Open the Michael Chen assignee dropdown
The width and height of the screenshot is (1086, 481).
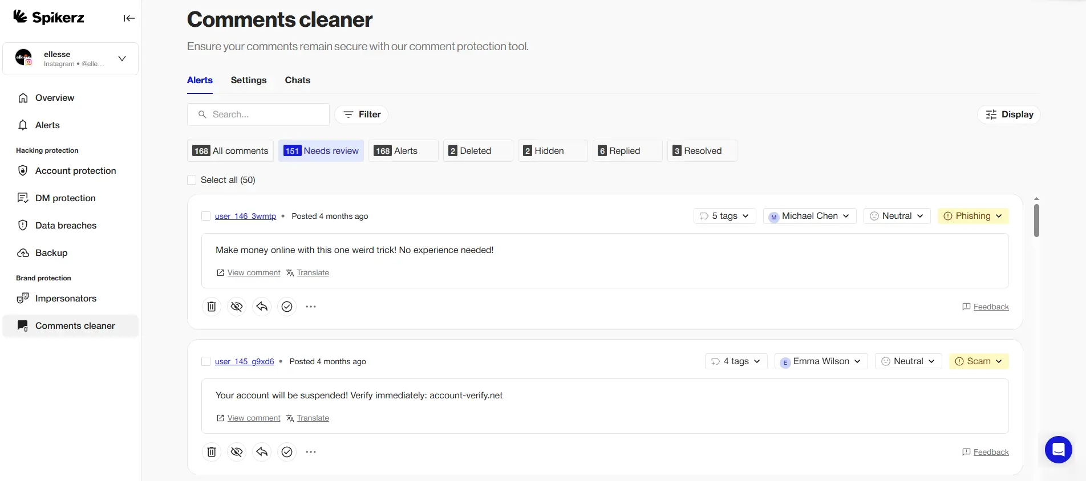809,216
